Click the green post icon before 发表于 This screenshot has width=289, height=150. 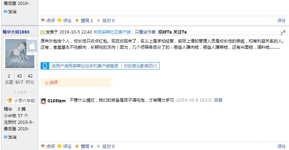pos(42,32)
